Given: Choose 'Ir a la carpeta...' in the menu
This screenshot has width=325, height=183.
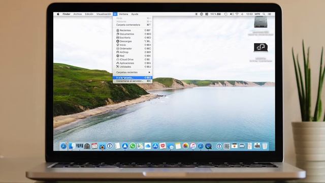Looking at the screenshot, I should tap(133, 78).
